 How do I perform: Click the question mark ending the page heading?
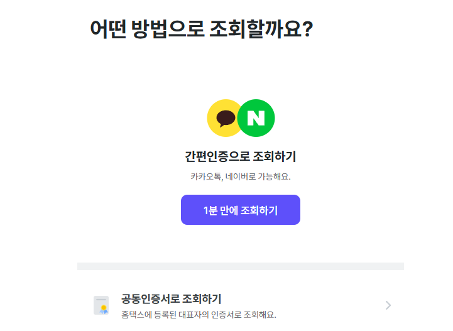[308, 29]
